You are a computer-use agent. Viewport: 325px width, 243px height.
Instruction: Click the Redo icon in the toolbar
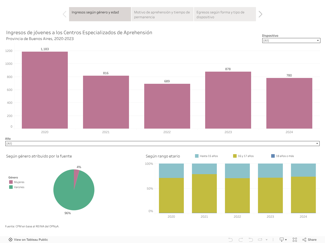click(x=241, y=240)
